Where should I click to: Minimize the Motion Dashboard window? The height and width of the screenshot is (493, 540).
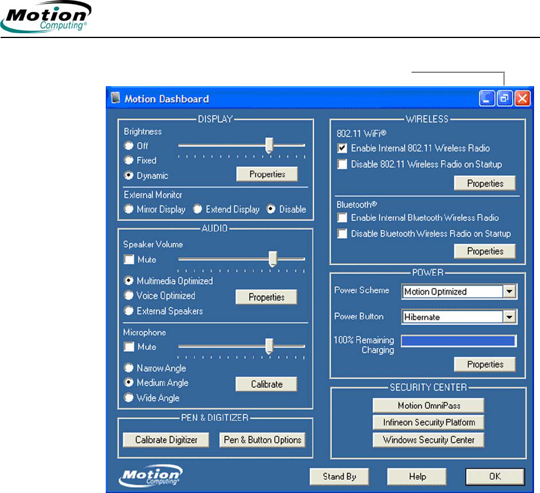[486, 99]
